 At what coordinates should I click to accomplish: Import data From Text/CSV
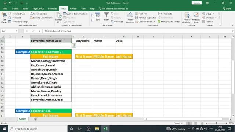17,14
